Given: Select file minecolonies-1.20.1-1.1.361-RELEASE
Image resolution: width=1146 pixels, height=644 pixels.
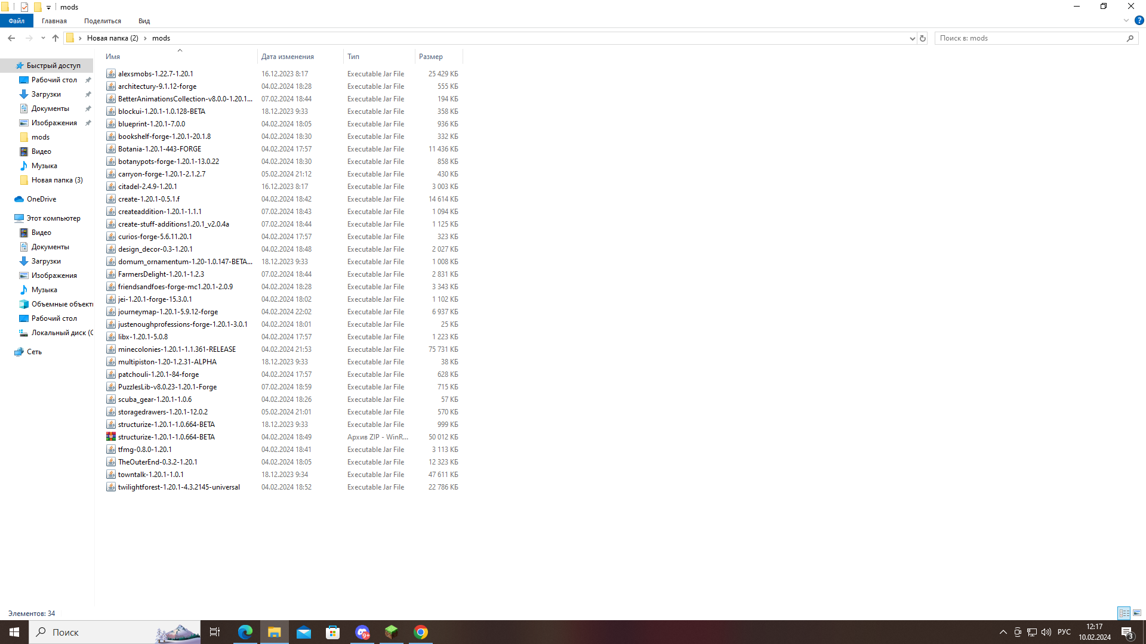Looking at the screenshot, I should (x=177, y=349).
